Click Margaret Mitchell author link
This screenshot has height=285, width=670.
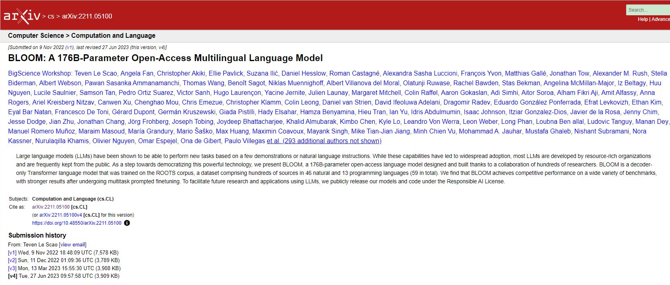click(376, 92)
